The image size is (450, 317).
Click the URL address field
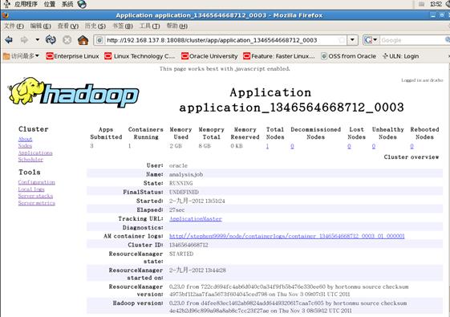click(x=221, y=40)
